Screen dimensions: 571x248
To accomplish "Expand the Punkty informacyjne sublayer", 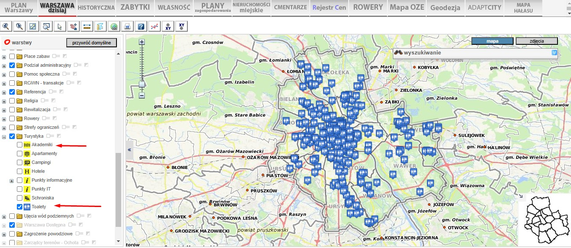I will [12, 181].
